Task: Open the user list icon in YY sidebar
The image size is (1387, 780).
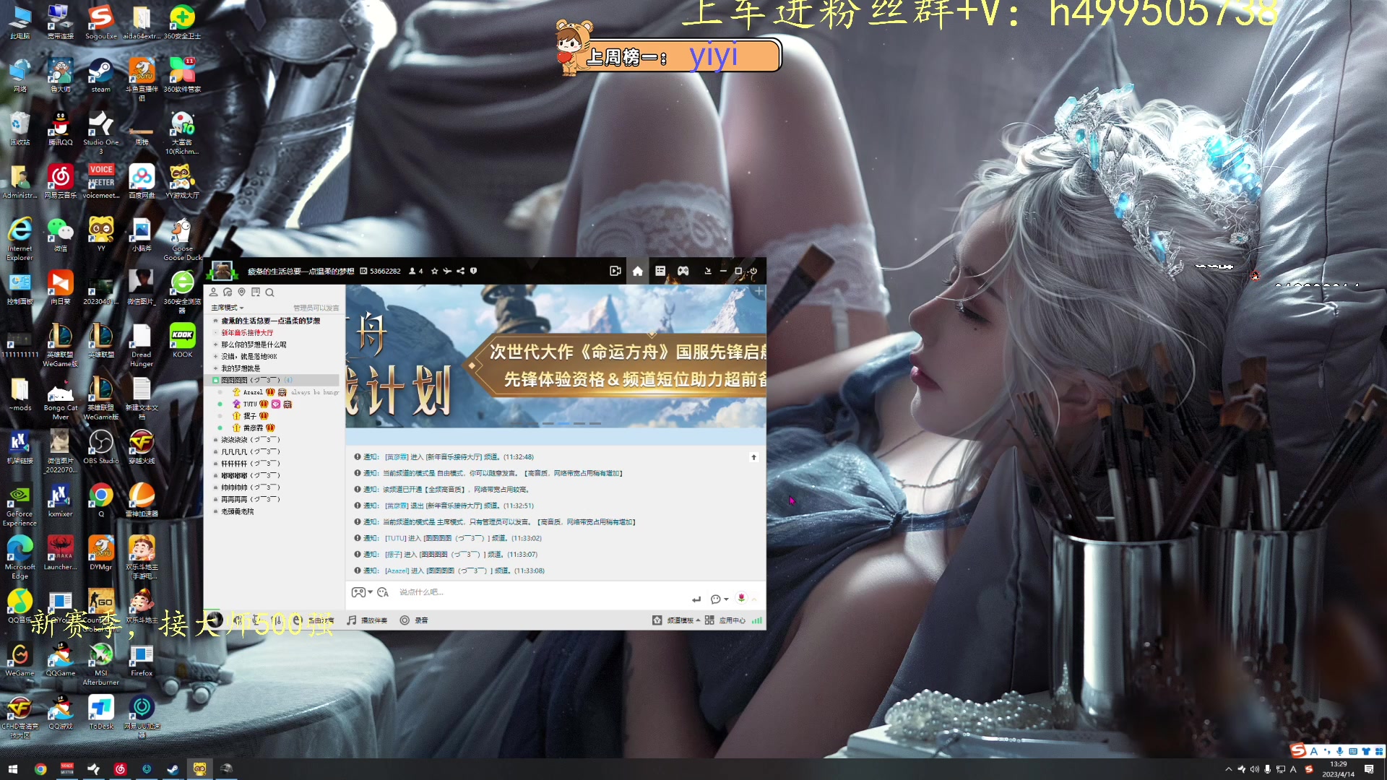Action: coord(213,292)
